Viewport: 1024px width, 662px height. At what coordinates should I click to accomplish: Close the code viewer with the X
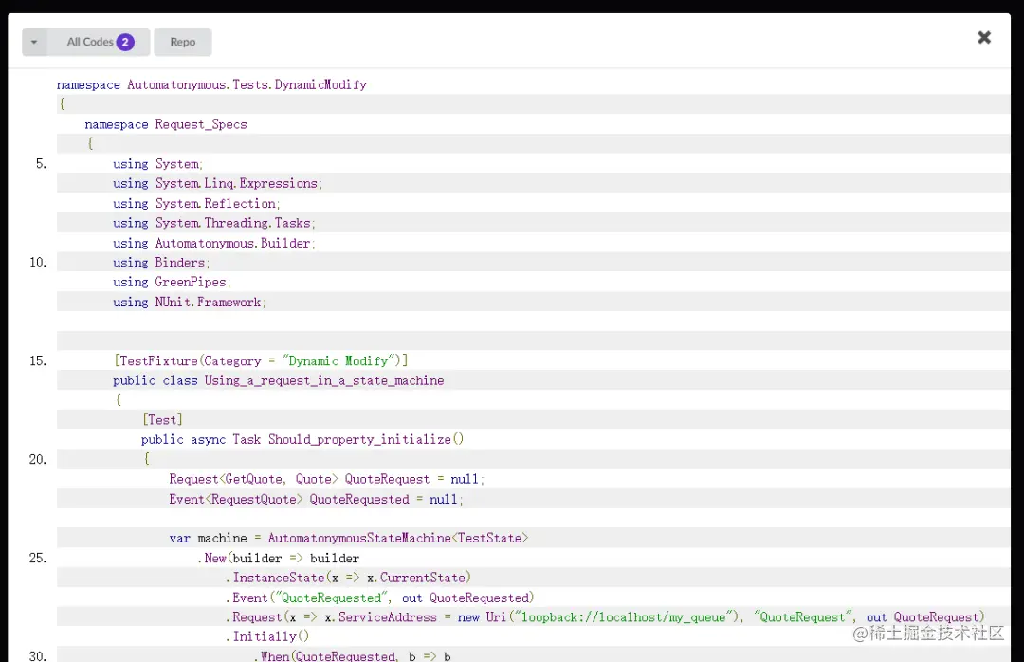(x=984, y=37)
